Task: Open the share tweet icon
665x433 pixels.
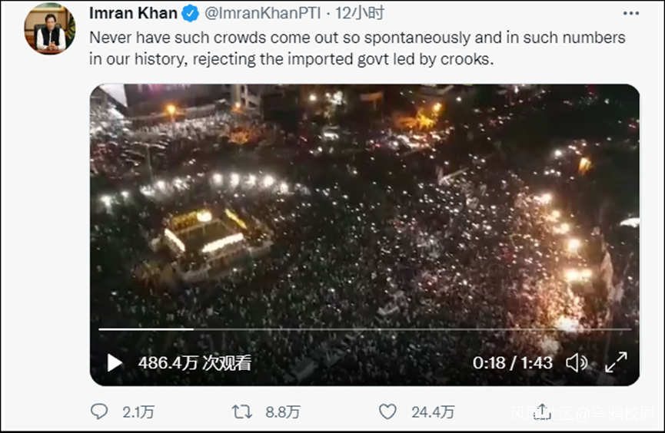Action: 541,412
